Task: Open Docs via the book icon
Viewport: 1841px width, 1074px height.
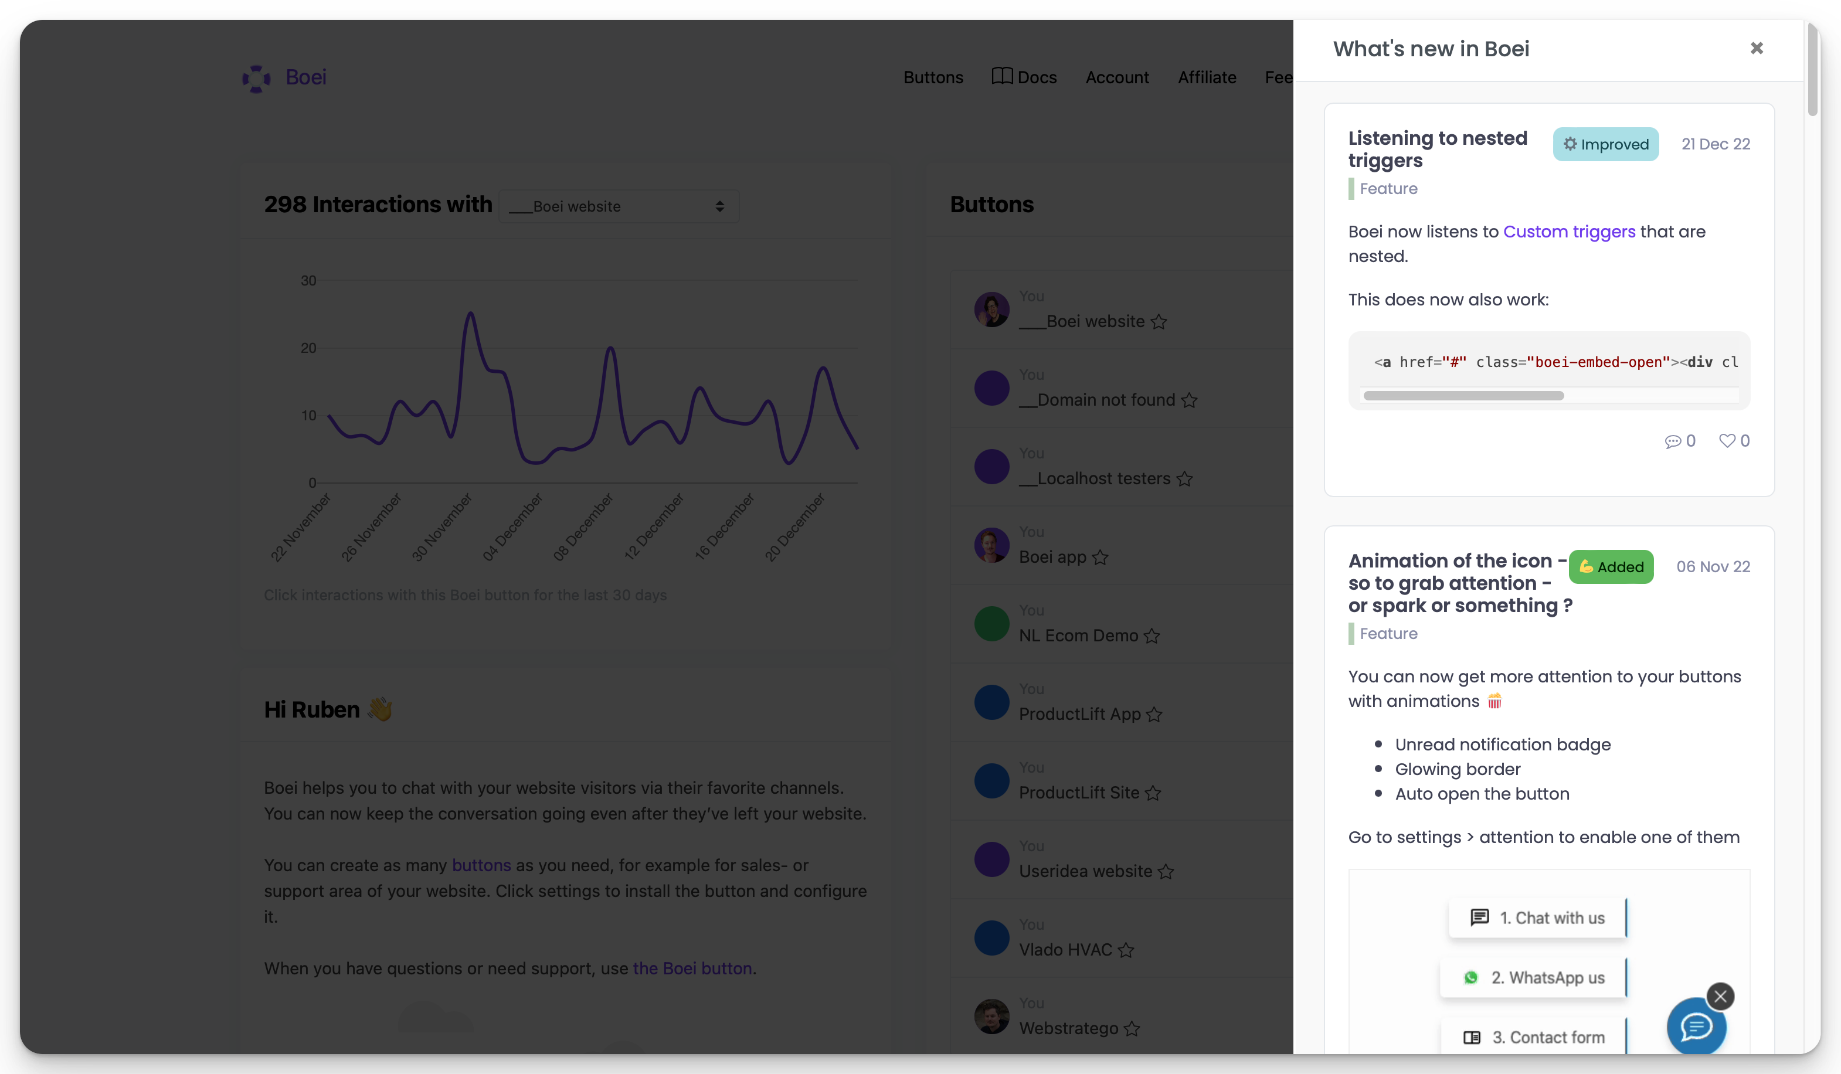Action: coord(1003,77)
